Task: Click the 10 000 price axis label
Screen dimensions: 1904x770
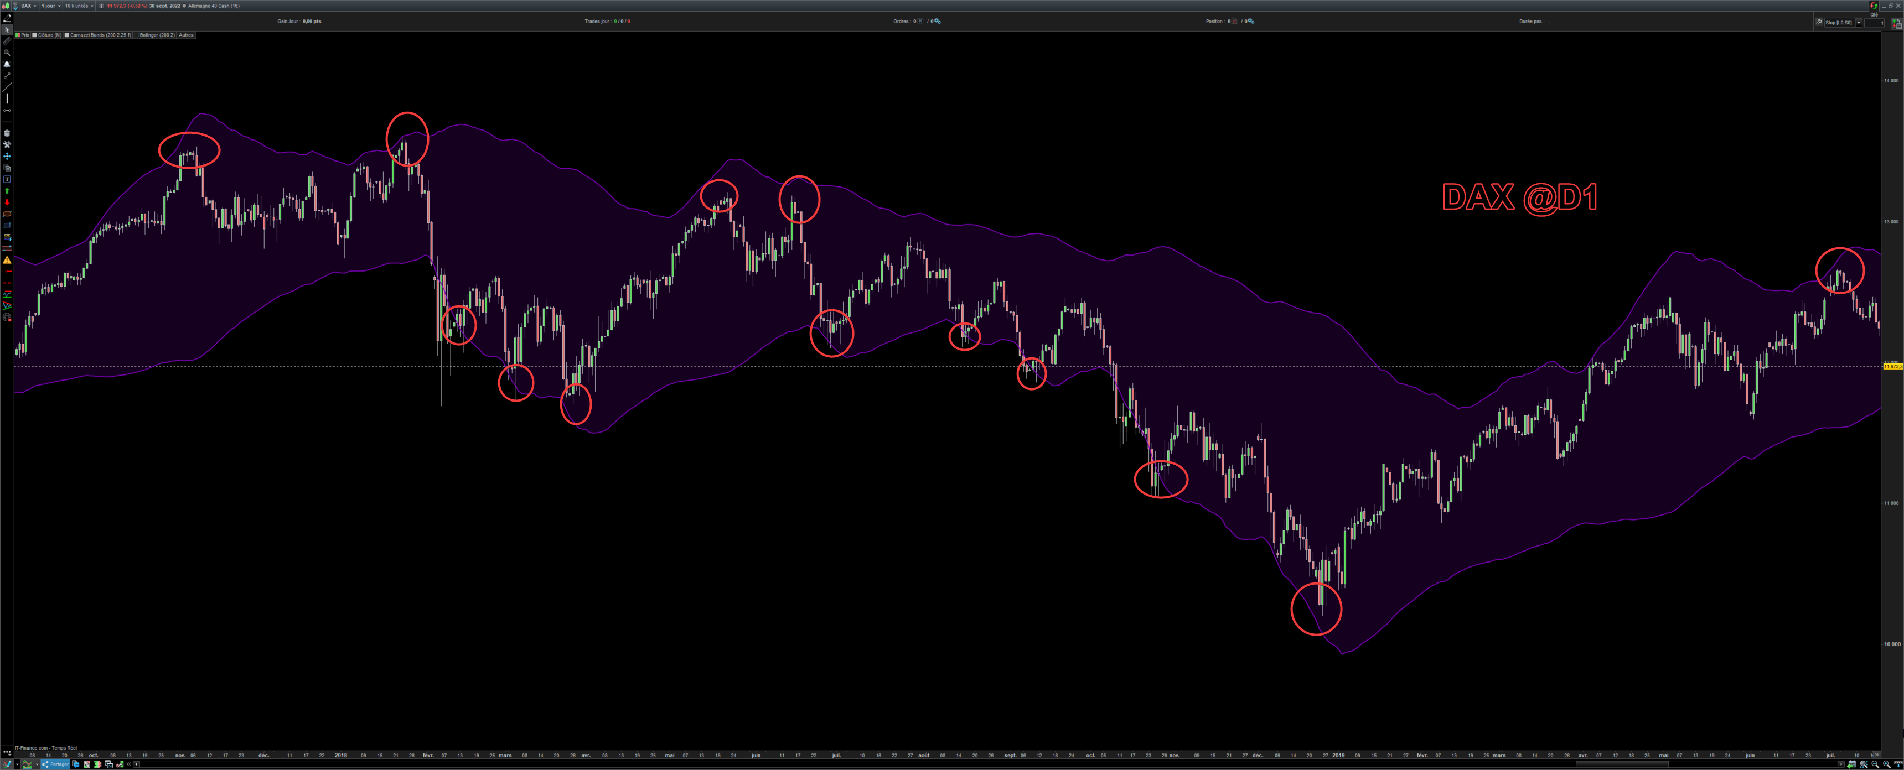Action: tap(1891, 644)
